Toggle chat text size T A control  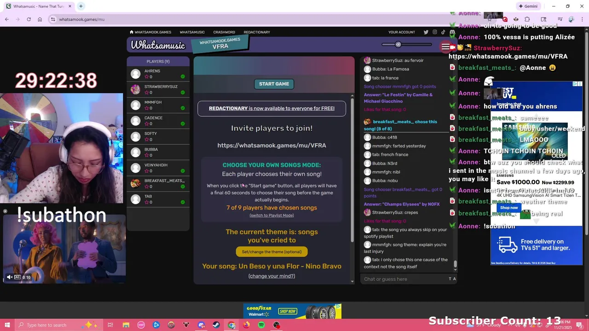click(452, 279)
